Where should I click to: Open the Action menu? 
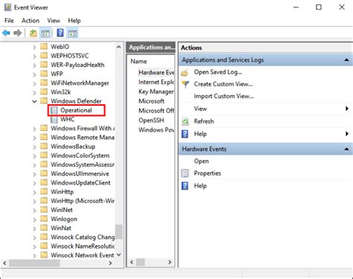[31, 21]
